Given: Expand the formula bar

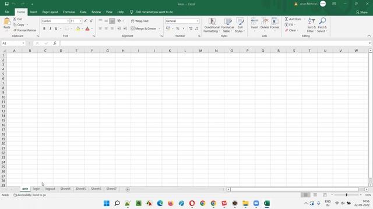Looking at the screenshot, I should pyautogui.click(x=370, y=43).
